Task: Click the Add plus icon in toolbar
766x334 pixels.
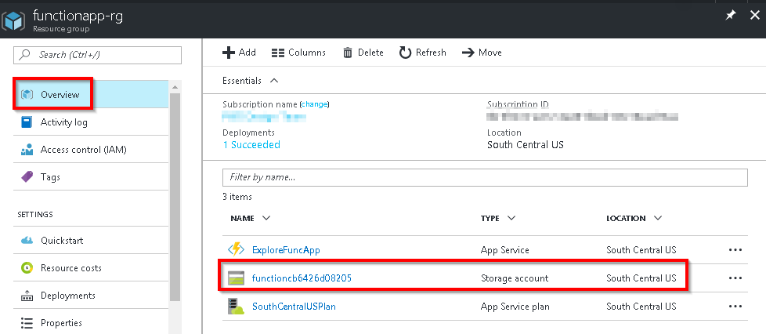Action: [229, 53]
